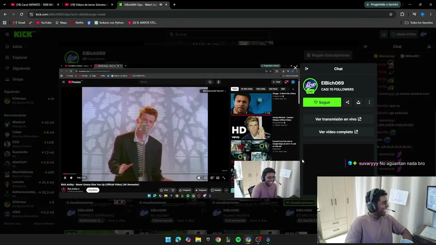Click Suscribirse under Rick Astley video

click(x=93, y=190)
